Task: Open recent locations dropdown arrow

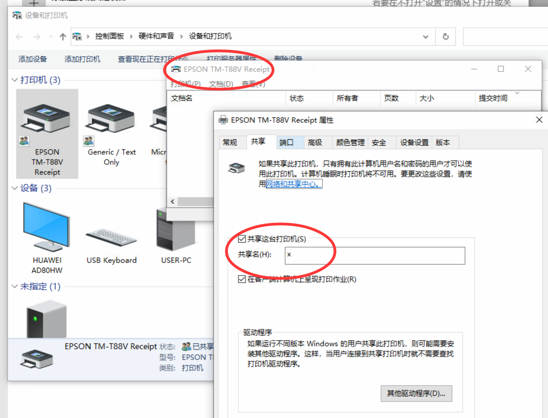Action: pos(50,37)
